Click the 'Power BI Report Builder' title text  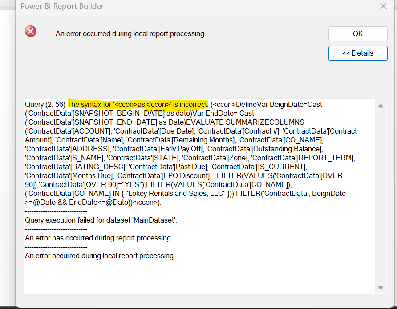click(62, 6)
